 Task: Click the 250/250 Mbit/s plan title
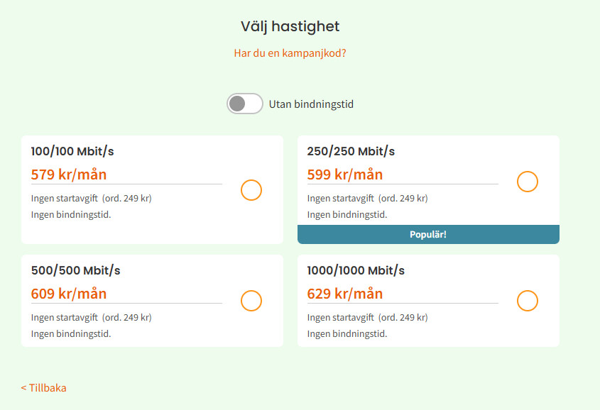tap(351, 151)
